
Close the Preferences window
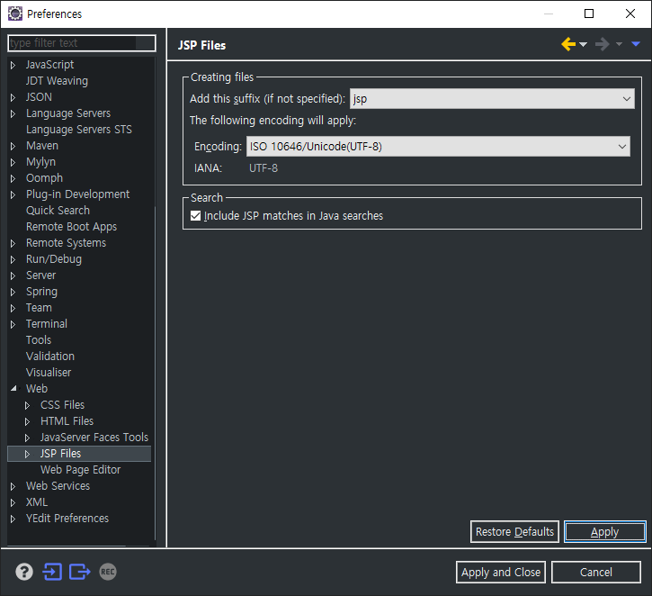pyautogui.click(x=630, y=14)
